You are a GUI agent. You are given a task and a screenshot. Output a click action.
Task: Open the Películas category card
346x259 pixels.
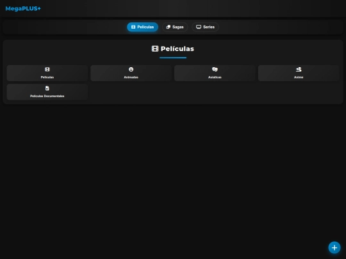[x=47, y=73]
